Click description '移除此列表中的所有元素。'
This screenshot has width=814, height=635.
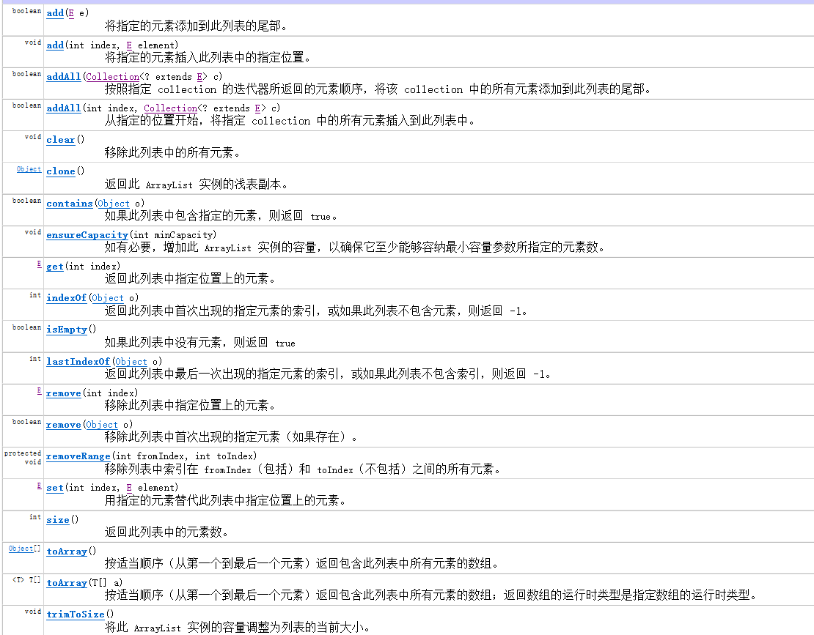[x=172, y=153]
